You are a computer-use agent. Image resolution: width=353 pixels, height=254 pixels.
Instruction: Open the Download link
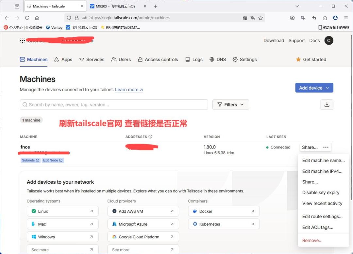pyautogui.click(x=274, y=41)
